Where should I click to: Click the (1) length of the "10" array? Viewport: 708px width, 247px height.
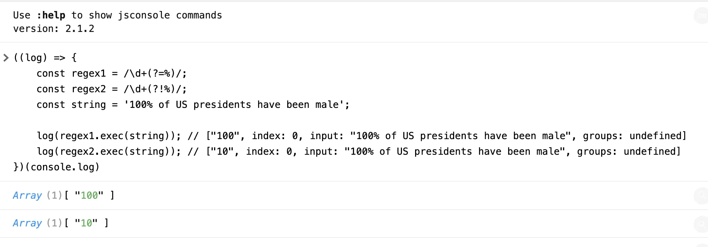click(54, 223)
